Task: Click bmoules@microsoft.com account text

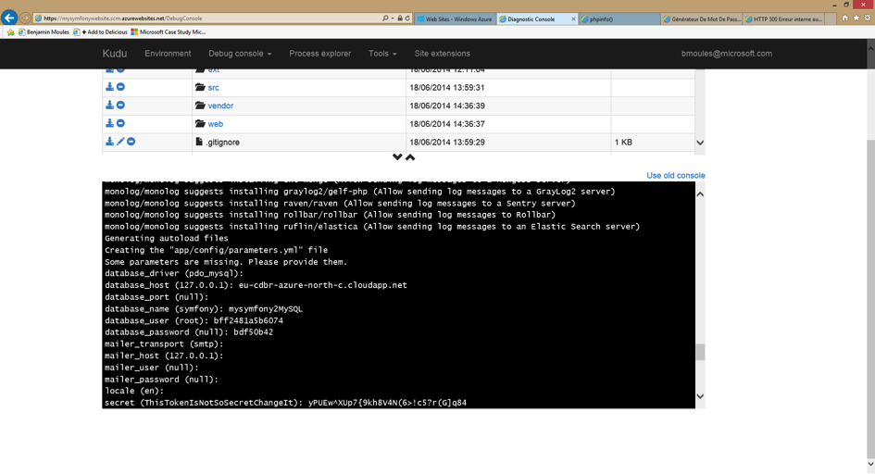Action: tap(727, 54)
